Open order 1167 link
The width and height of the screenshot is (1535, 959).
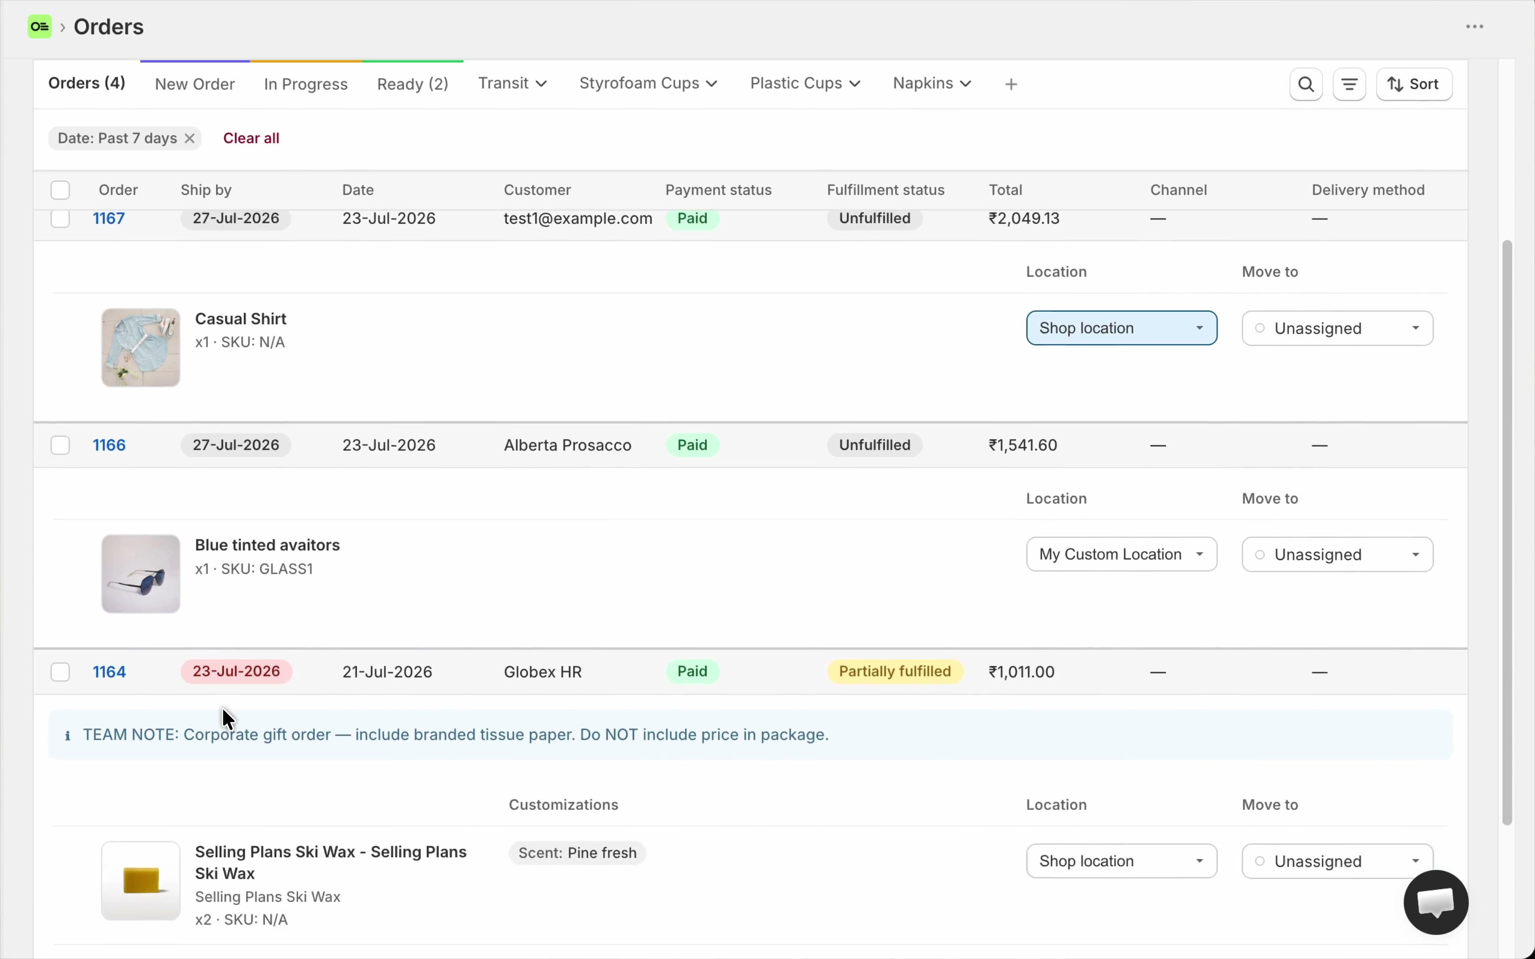pyautogui.click(x=108, y=219)
